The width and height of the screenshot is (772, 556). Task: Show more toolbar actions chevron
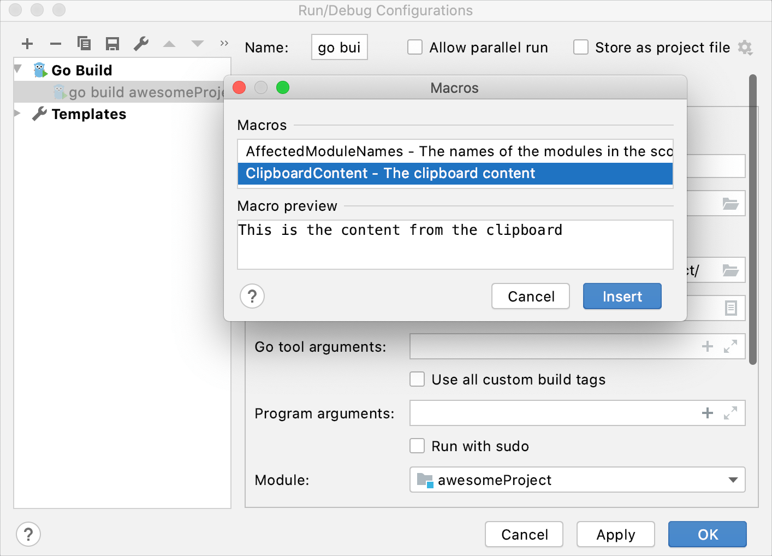click(x=224, y=43)
